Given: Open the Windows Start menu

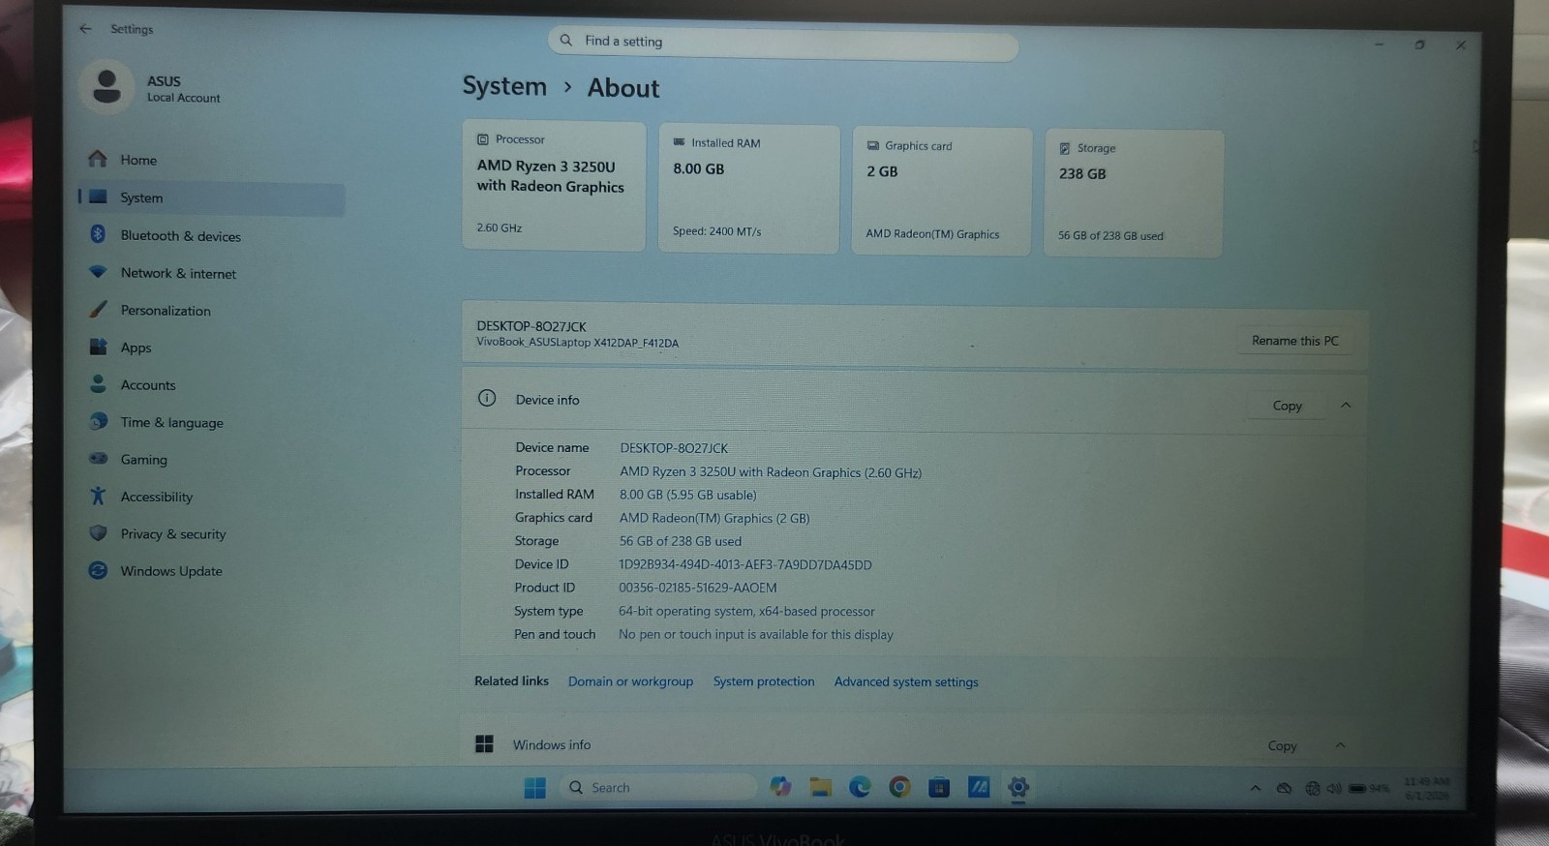Looking at the screenshot, I should point(534,788).
